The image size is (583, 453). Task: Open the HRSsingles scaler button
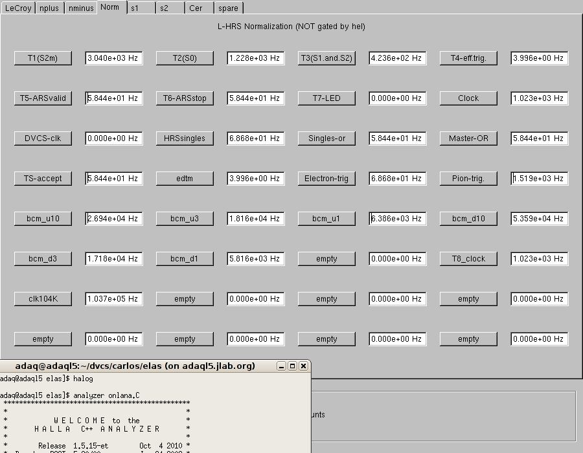185,138
